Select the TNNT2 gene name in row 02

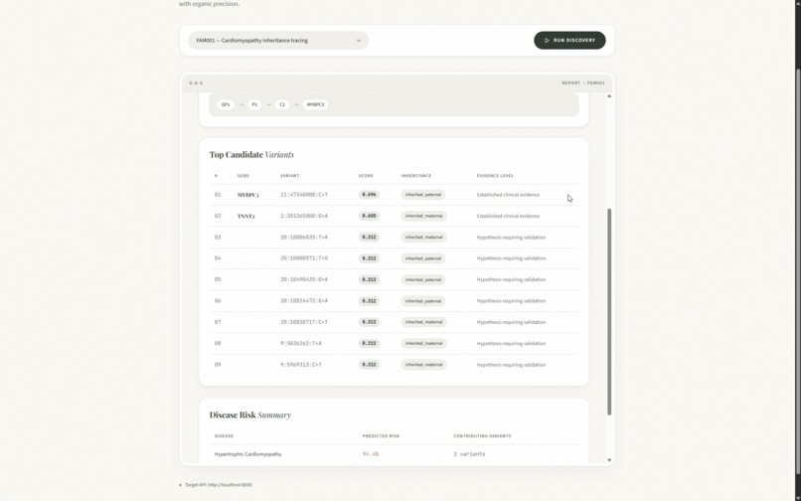pyautogui.click(x=245, y=217)
